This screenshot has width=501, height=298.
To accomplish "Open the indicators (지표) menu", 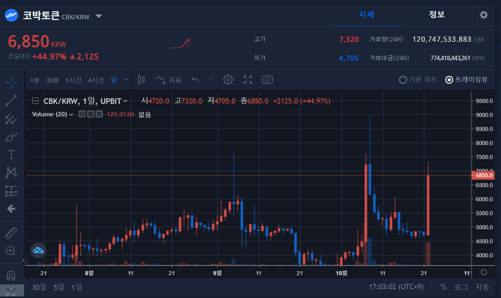I will pos(169,80).
